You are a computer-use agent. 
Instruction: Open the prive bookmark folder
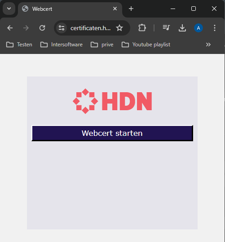(102, 45)
